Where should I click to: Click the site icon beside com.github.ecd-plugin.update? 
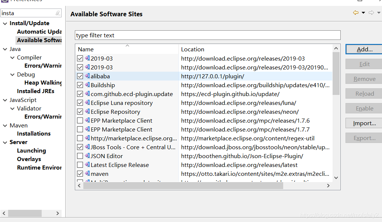[x=87, y=94]
